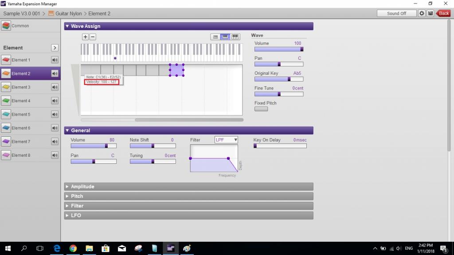Select the smallest keyboard zoom view icon

point(215,37)
